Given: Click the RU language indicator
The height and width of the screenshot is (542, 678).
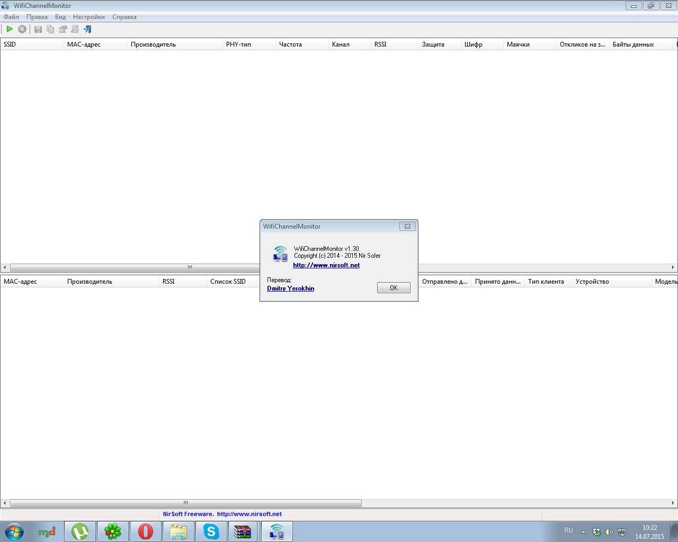Looking at the screenshot, I should (568, 530).
